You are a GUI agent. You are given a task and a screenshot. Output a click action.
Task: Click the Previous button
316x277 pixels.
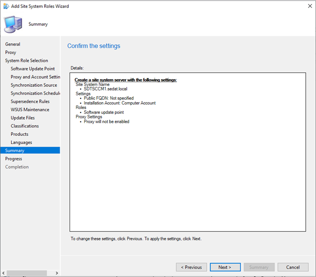pyautogui.click(x=191, y=267)
